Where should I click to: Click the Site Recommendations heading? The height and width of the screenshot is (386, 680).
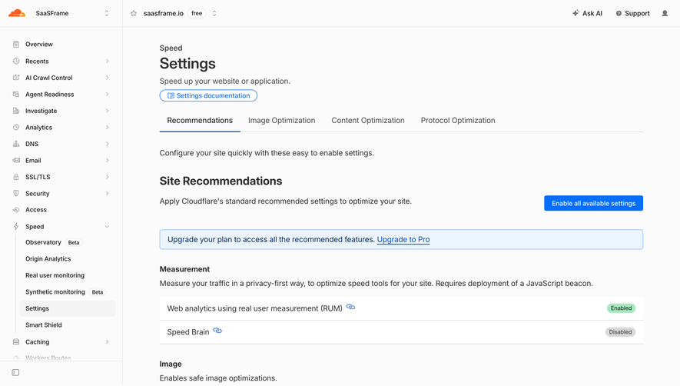click(x=221, y=181)
